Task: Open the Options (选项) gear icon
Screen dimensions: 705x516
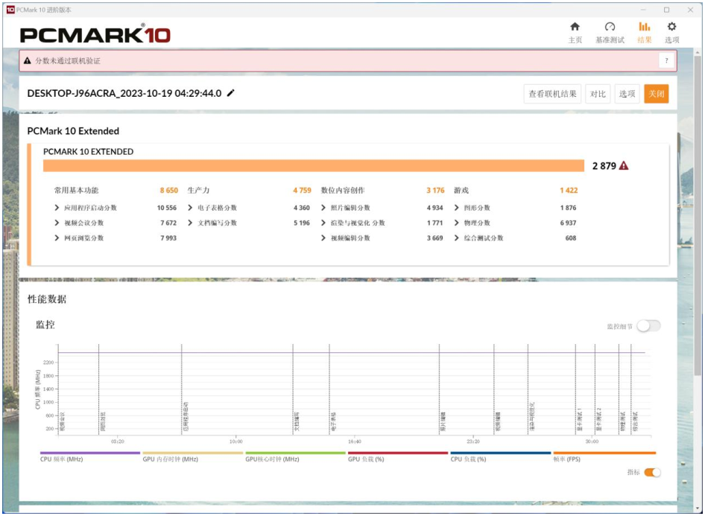Action: click(671, 27)
